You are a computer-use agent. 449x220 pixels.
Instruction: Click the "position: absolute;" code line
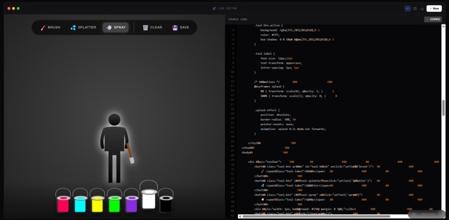pyautogui.click(x=275, y=115)
